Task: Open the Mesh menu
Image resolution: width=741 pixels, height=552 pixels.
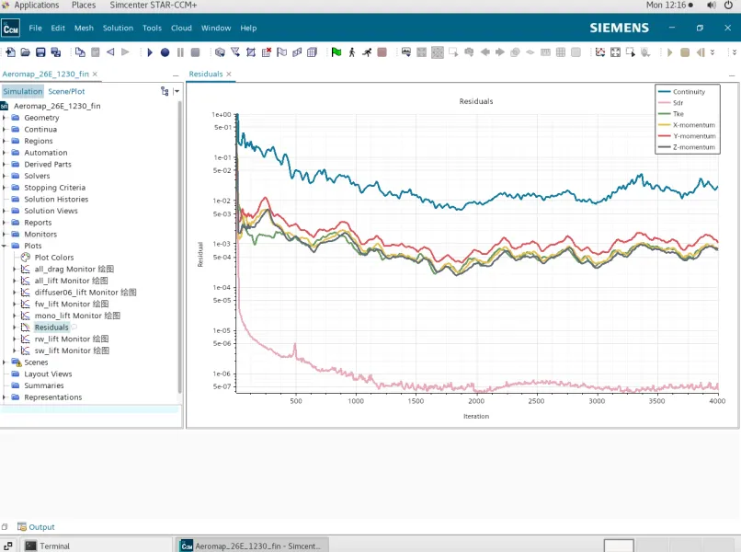Action: pyautogui.click(x=84, y=29)
